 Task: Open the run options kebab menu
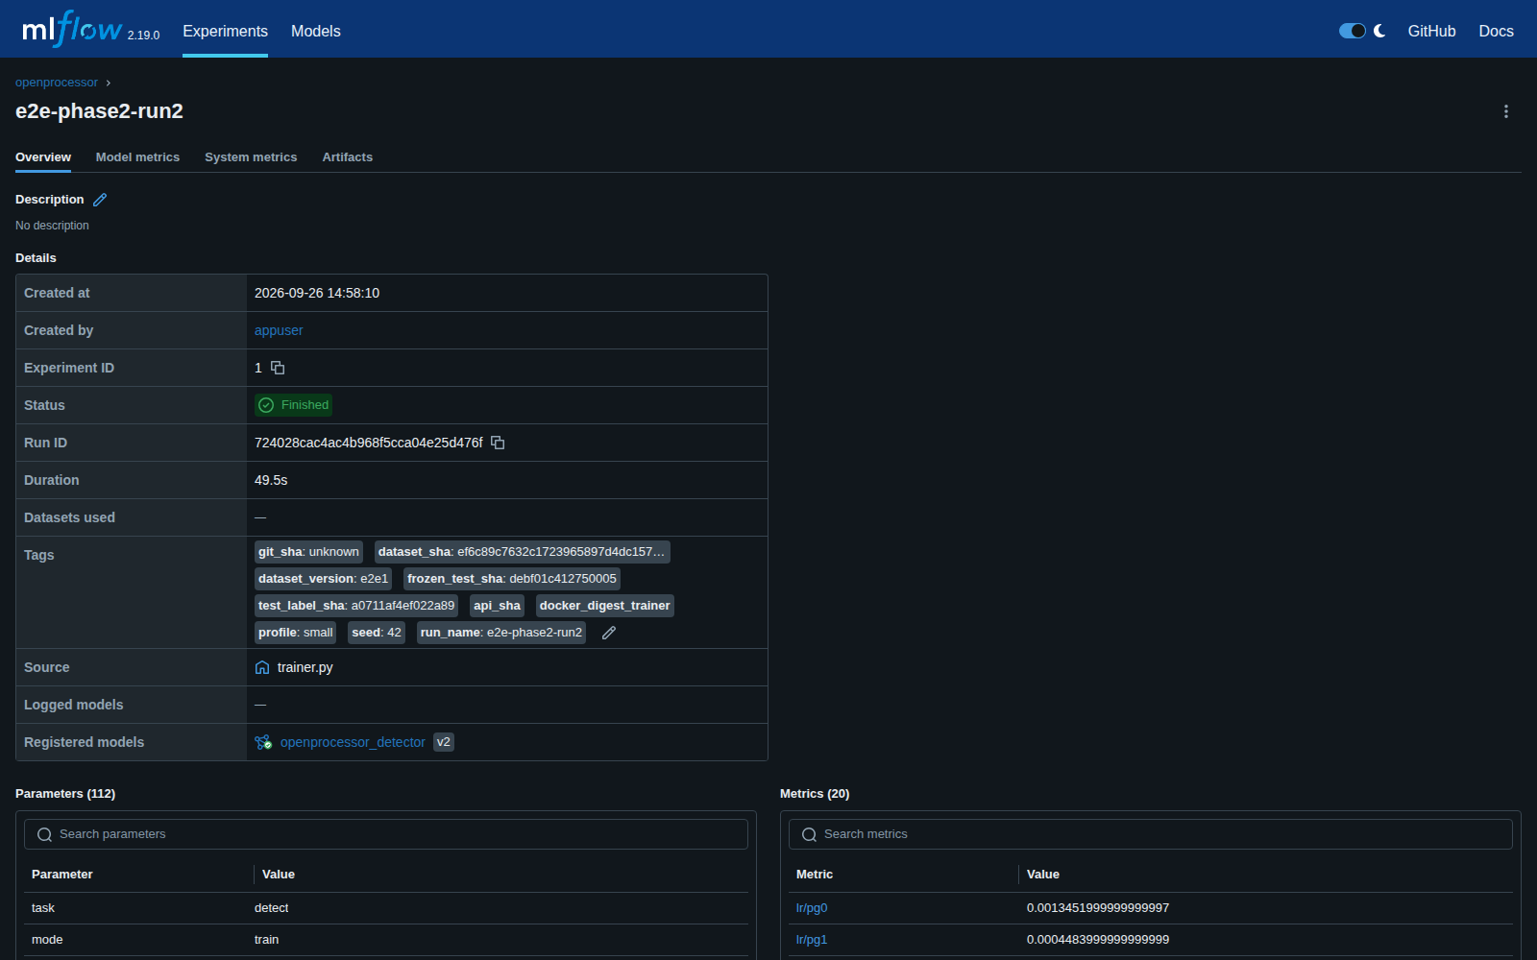click(1505, 111)
